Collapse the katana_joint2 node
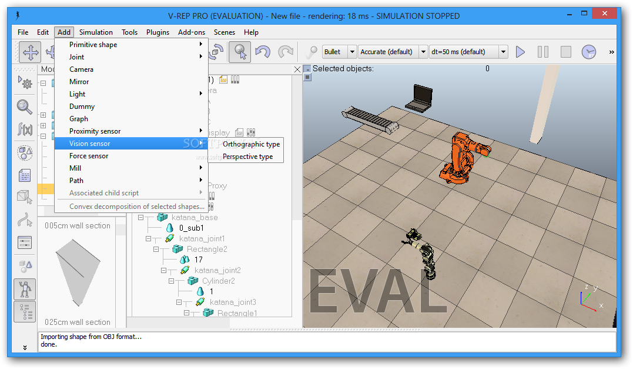The image size is (633, 369). pyautogui.click(x=163, y=270)
